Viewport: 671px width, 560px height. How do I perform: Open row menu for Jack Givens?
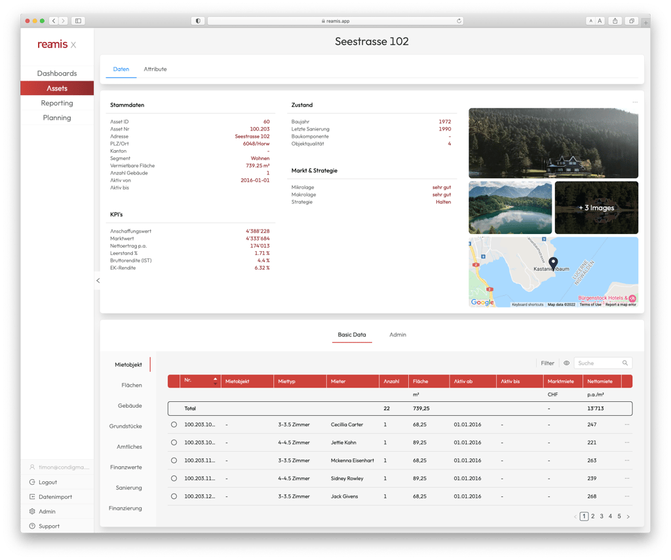(627, 496)
